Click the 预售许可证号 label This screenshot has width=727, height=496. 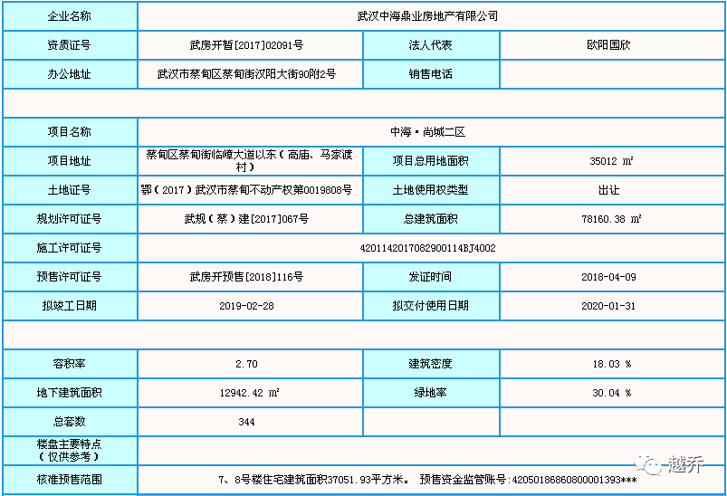click(x=69, y=277)
